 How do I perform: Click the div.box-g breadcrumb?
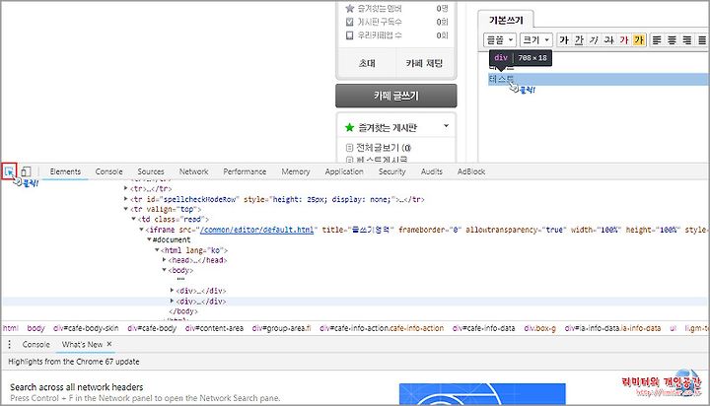point(539,328)
